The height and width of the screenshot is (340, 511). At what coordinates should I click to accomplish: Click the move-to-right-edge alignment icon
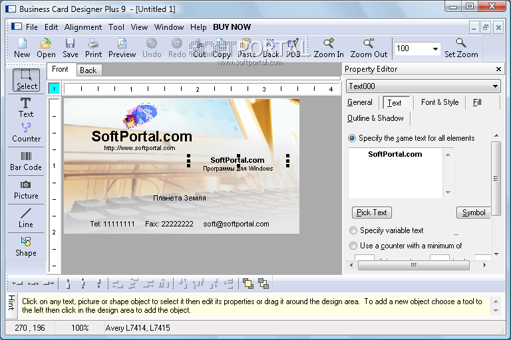click(49, 284)
